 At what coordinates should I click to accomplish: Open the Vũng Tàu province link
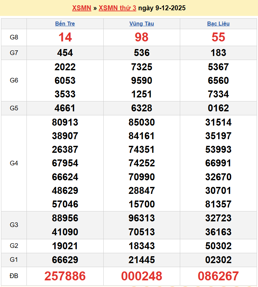[141, 24]
